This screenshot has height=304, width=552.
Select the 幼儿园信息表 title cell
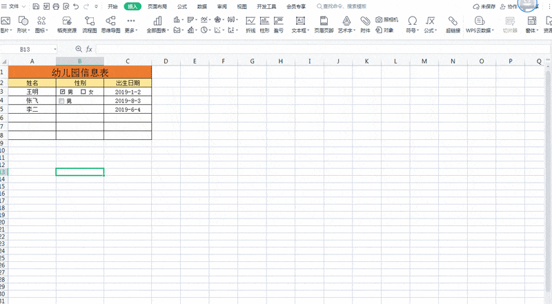[x=80, y=72]
